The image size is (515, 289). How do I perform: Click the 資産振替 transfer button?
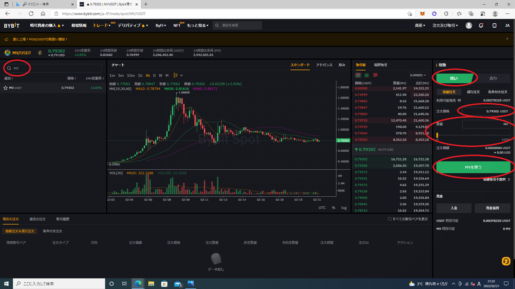(x=492, y=208)
